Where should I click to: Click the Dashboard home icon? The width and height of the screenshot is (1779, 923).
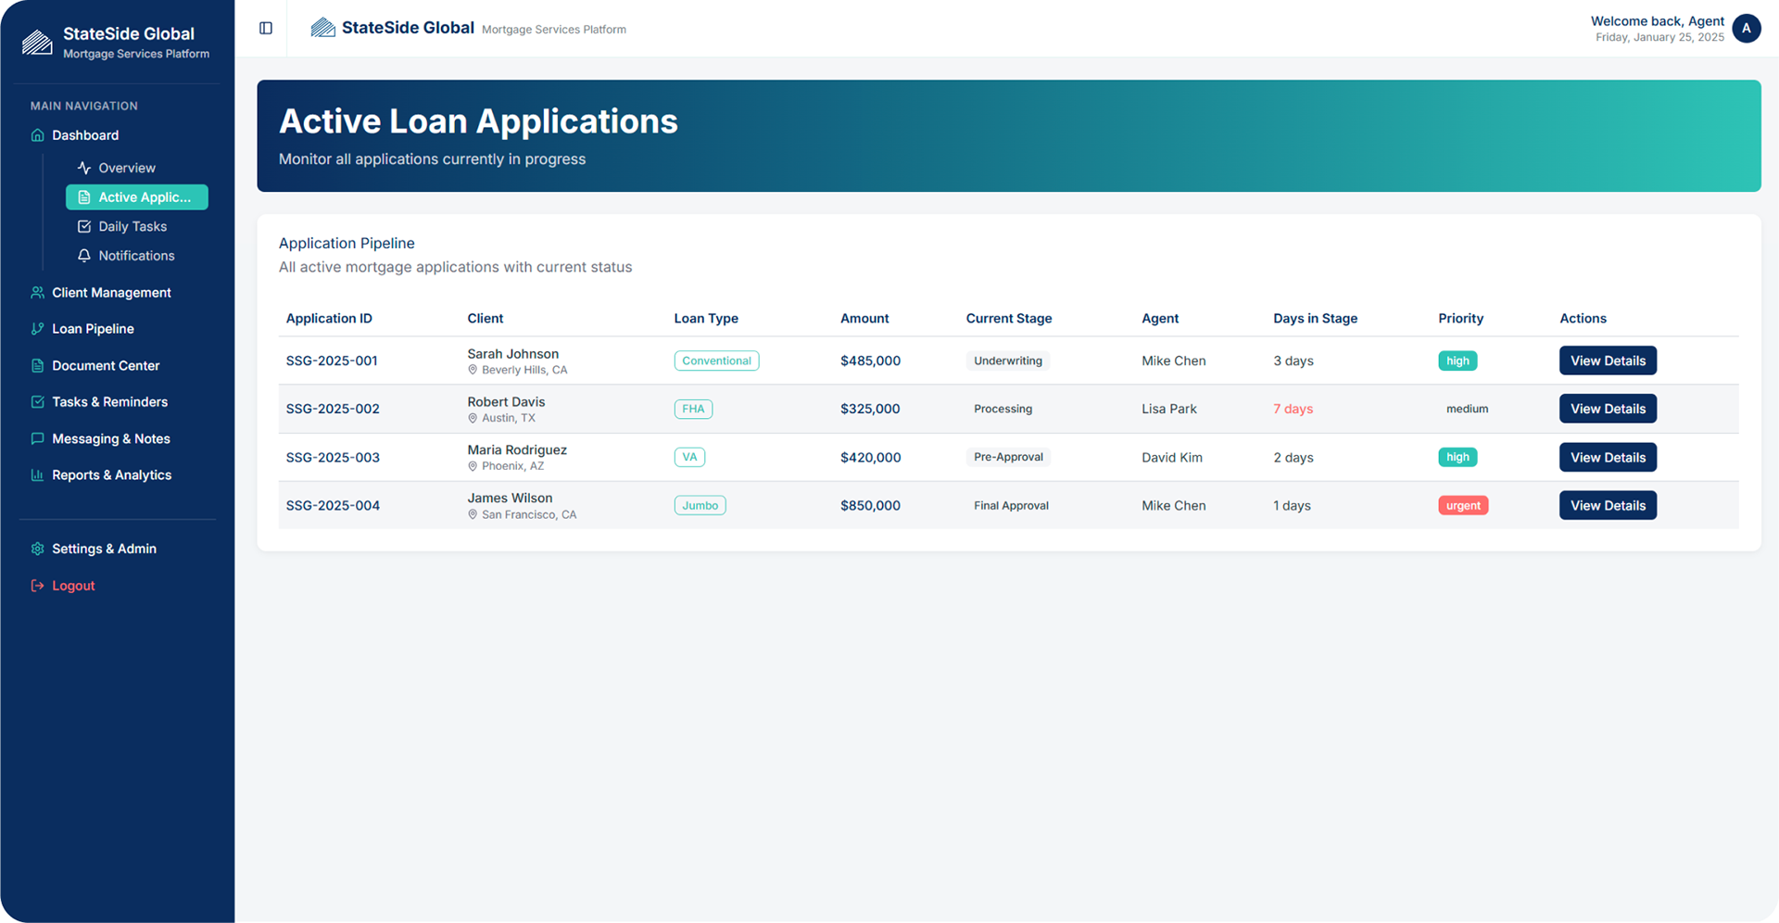click(x=37, y=135)
